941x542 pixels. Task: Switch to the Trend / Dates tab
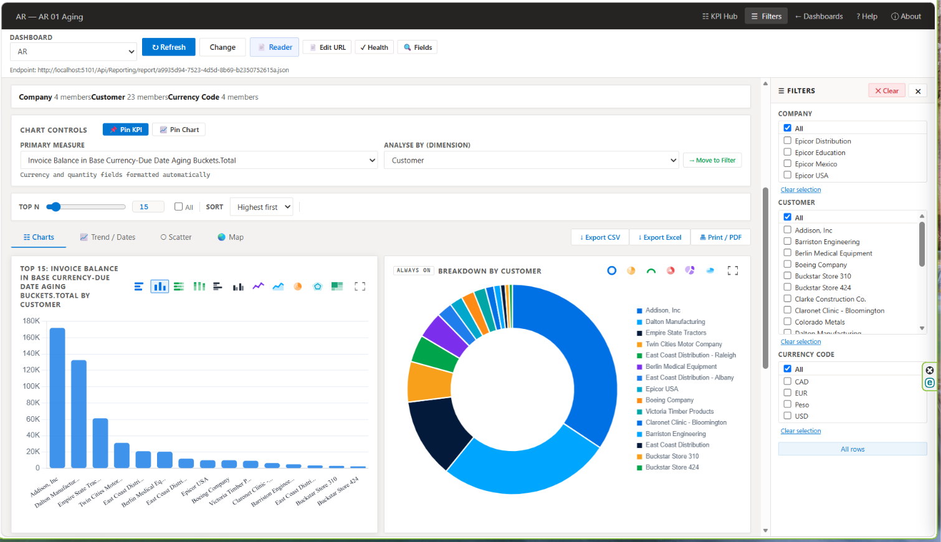point(108,237)
